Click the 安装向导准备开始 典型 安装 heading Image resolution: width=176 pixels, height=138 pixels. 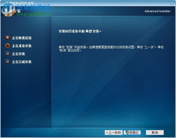click(x=80, y=31)
